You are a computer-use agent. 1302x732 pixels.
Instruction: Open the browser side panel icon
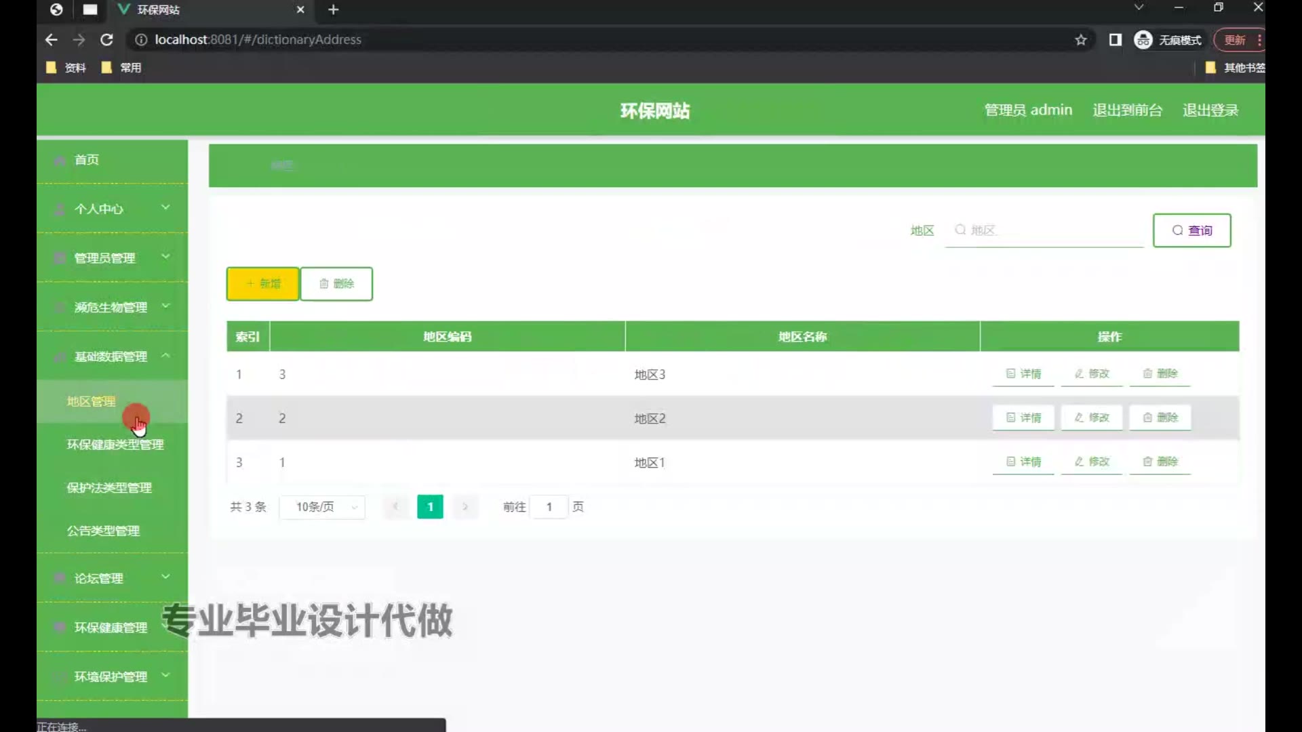click(1116, 40)
